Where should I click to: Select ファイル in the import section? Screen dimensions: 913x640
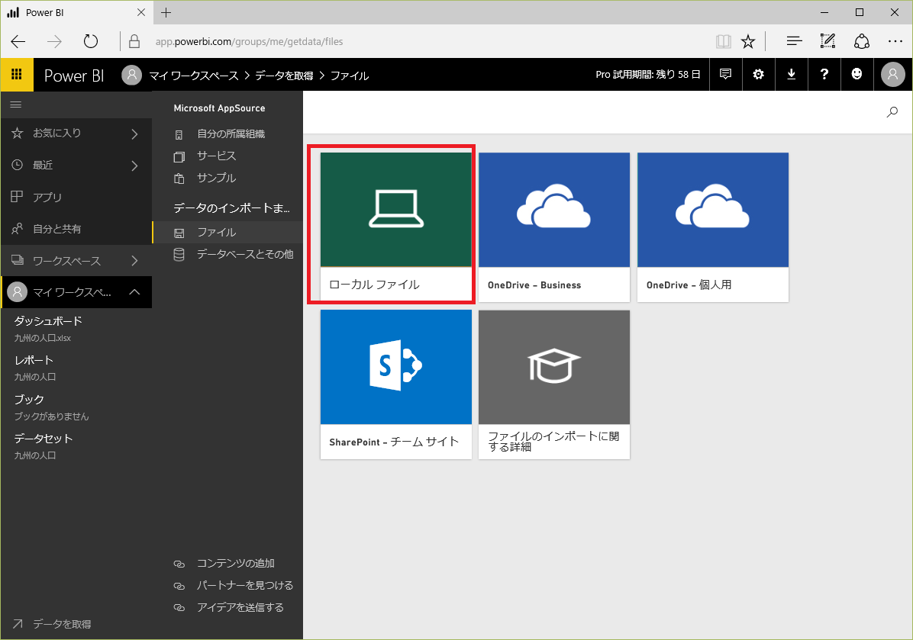click(227, 232)
